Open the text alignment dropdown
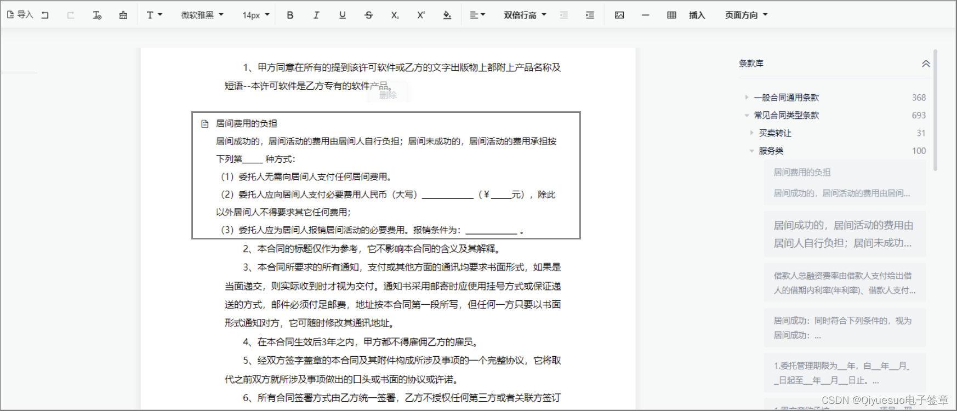This screenshot has height=411, width=957. point(477,15)
